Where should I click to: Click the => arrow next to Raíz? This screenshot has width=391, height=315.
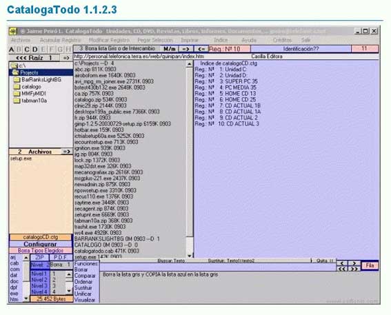click(x=66, y=58)
